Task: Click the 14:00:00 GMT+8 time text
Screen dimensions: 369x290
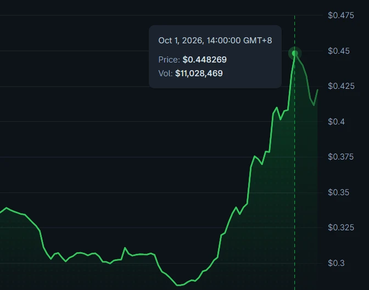Action: click(239, 41)
